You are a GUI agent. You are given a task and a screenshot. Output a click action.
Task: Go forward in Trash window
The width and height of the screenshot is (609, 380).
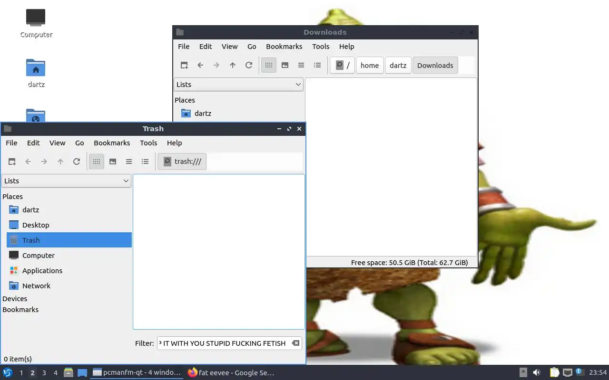(x=44, y=161)
